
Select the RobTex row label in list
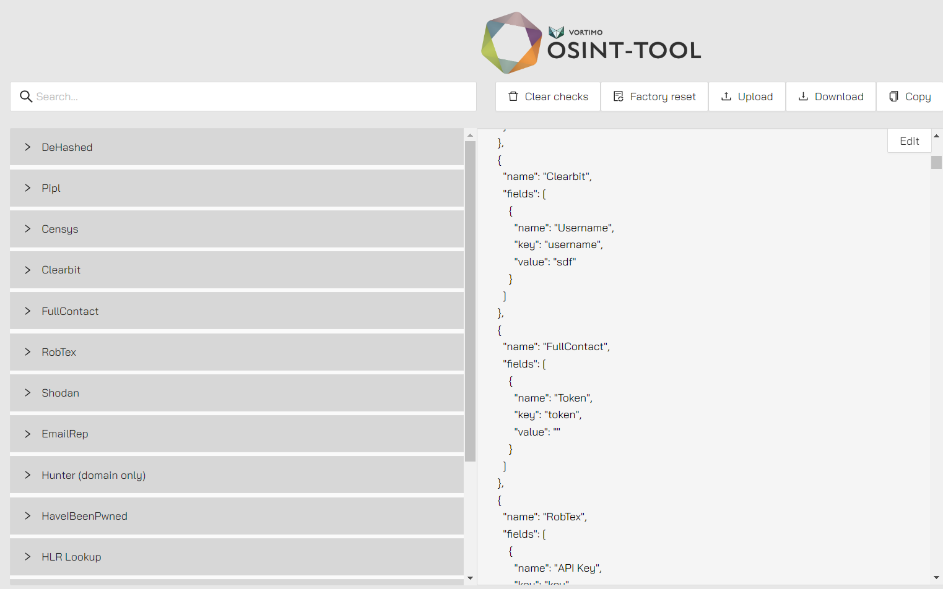click(x=59, y=352)
